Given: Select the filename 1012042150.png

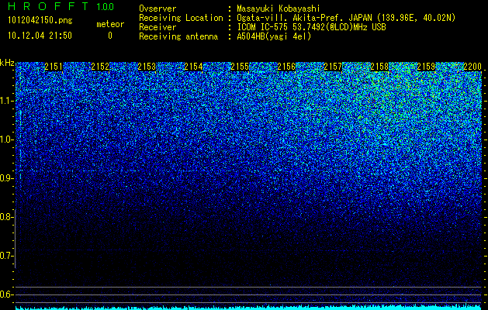Looking at the screenshot, I should pos(40,21).
